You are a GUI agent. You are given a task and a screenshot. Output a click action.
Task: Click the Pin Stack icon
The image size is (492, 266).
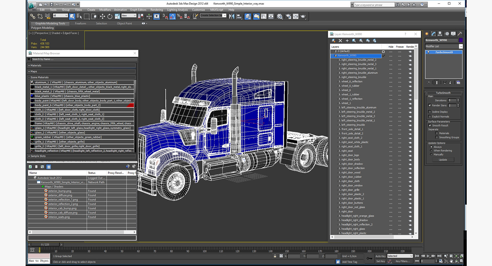[x=429, y=82]
